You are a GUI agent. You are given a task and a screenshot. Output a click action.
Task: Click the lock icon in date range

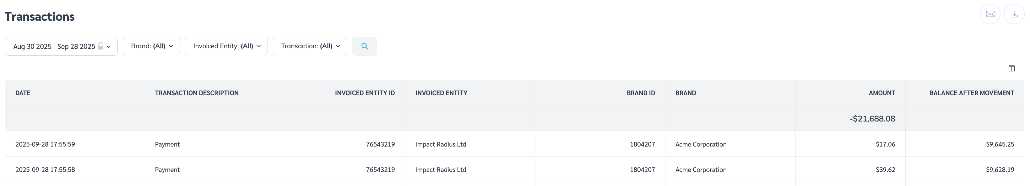(x=101, y=46)
